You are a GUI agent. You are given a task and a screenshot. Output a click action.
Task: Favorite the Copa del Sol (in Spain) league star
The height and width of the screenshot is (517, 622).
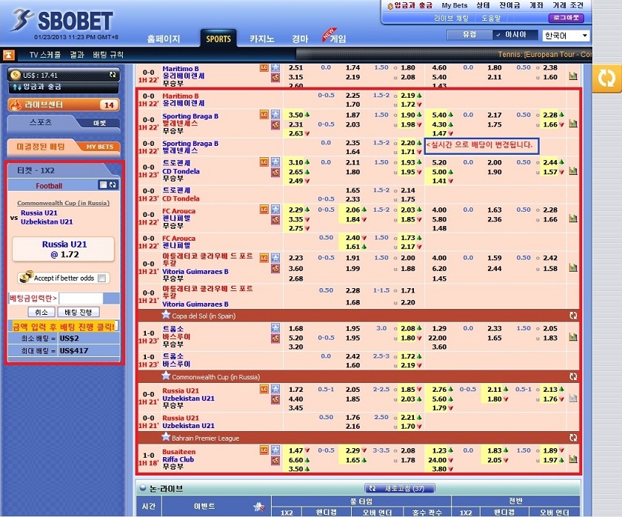click(166, 315)
